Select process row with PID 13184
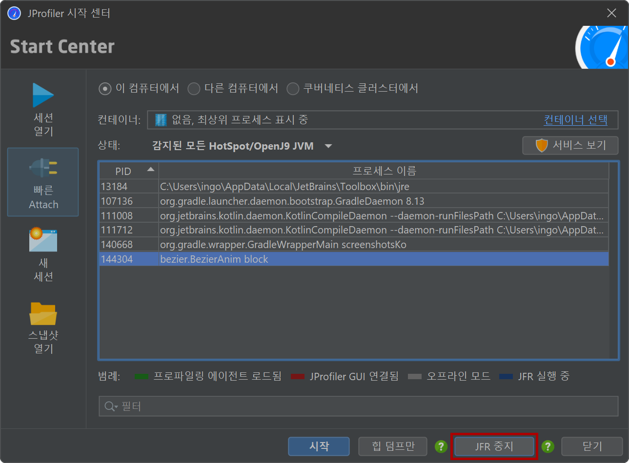Image resolution: width=629 pixels, height=463 pixels. click(354, 187)
